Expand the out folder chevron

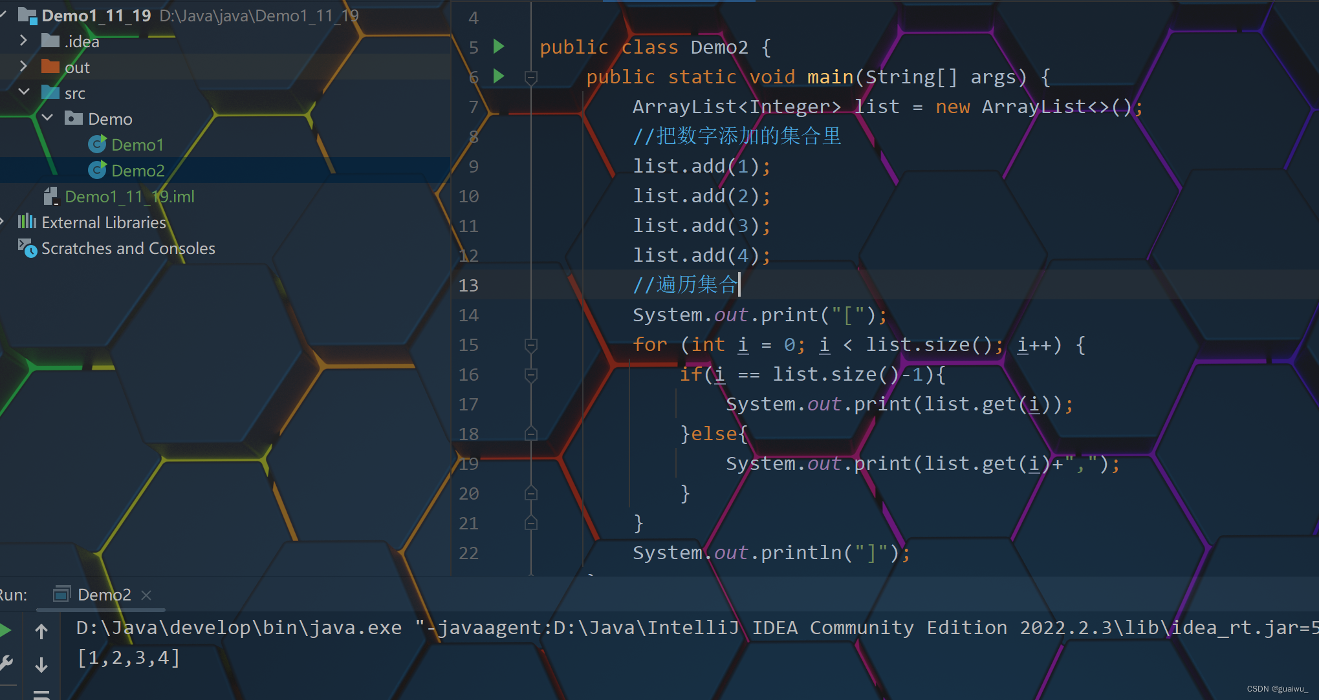tap(24, 67)
